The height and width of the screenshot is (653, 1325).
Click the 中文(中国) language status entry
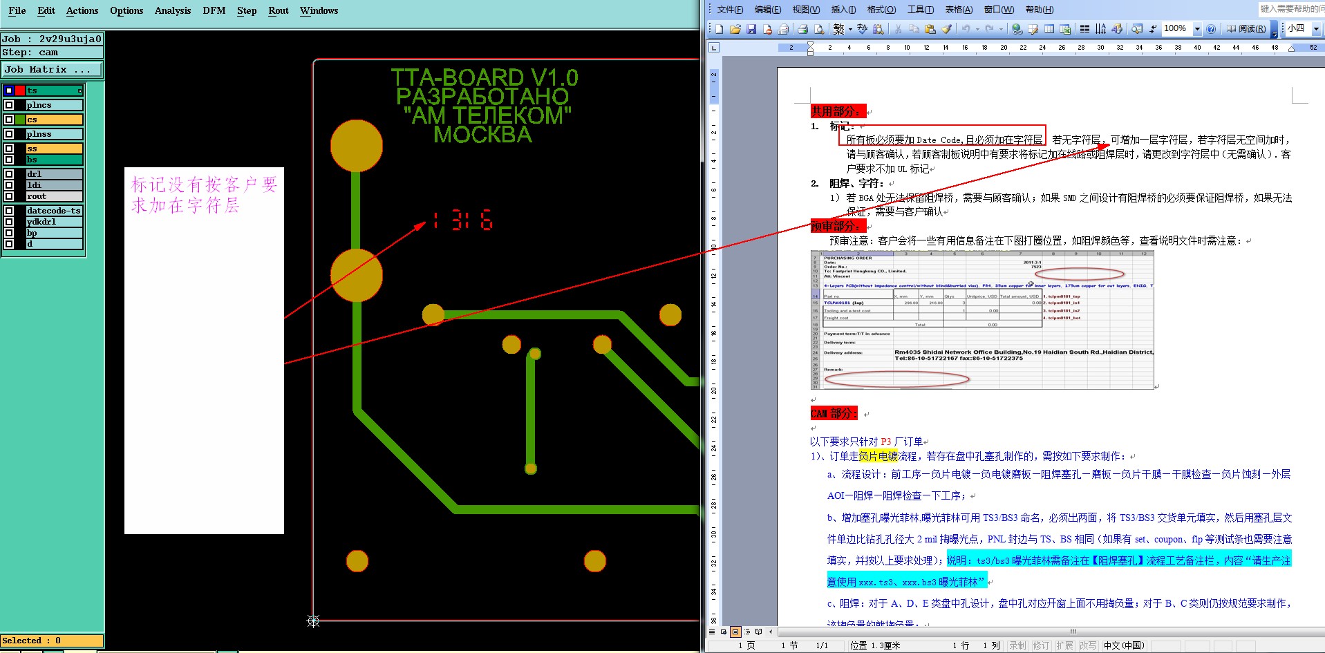coord(1124,645)
